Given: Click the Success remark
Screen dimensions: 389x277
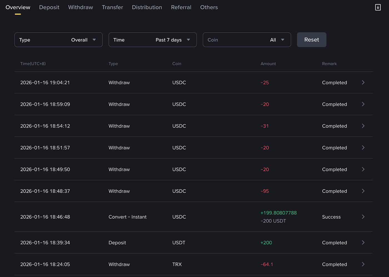Looking at the screenshot, I should (x=331, y=217).
